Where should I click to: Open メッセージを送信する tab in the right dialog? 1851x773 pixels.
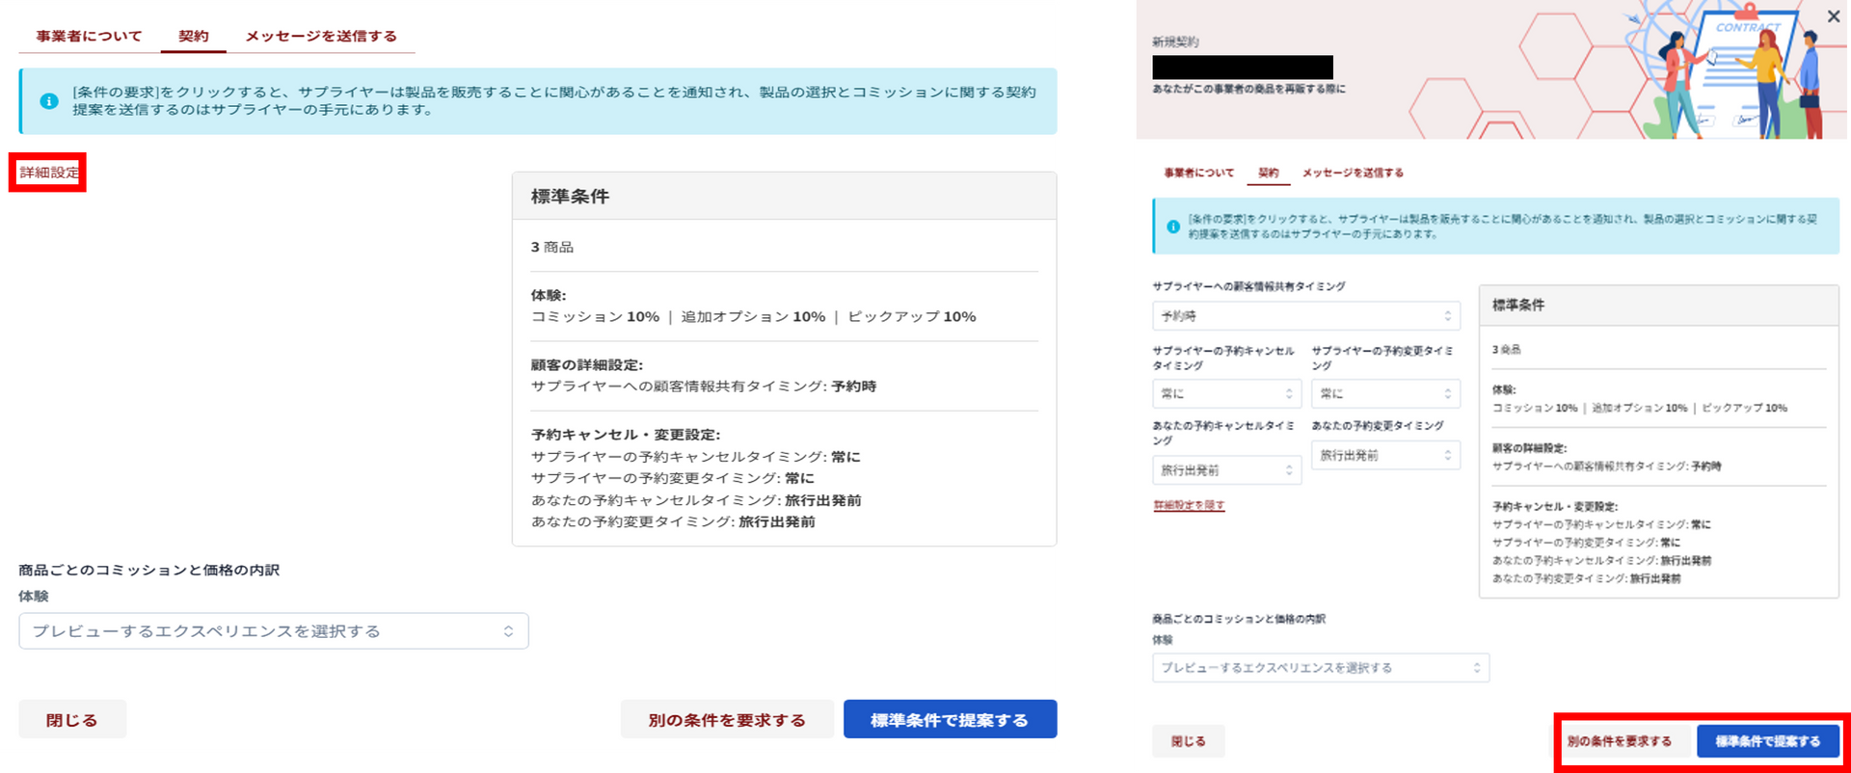point(1353,173)
